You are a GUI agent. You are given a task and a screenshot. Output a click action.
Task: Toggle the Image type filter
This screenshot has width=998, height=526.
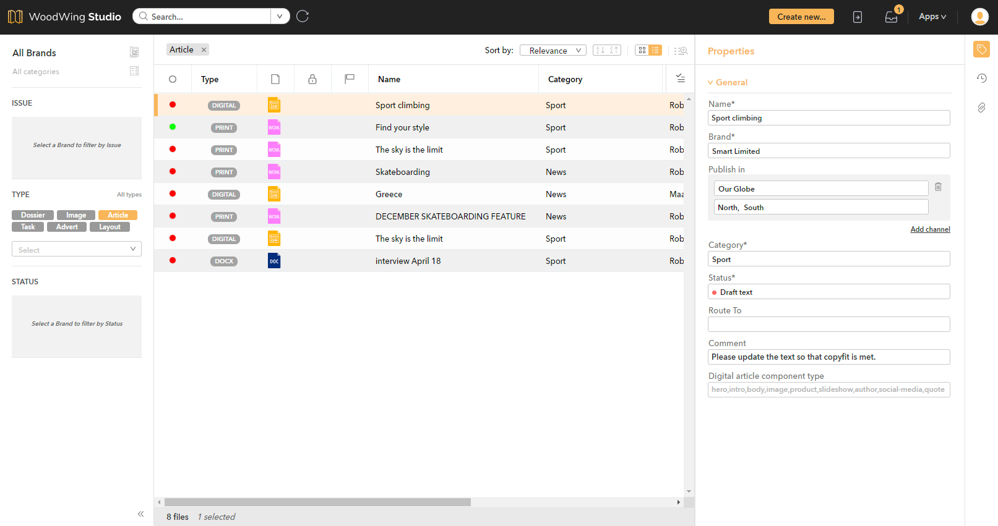click(x=76, y=215)
